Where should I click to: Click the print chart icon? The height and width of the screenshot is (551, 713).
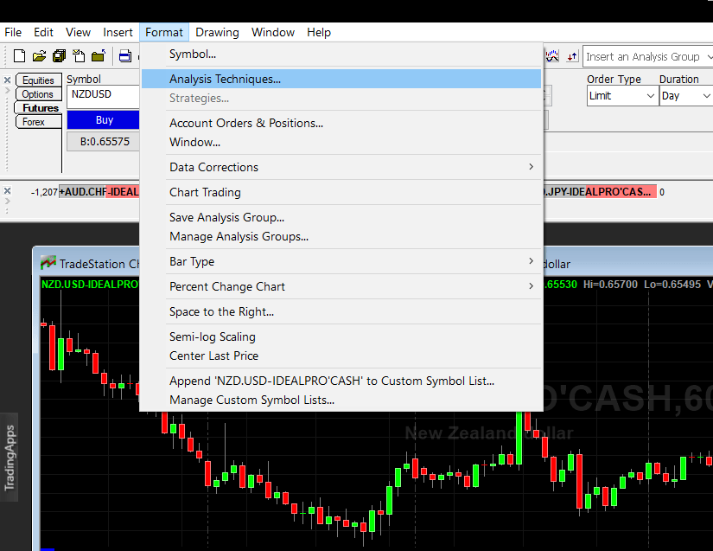[x=124, y=55]
